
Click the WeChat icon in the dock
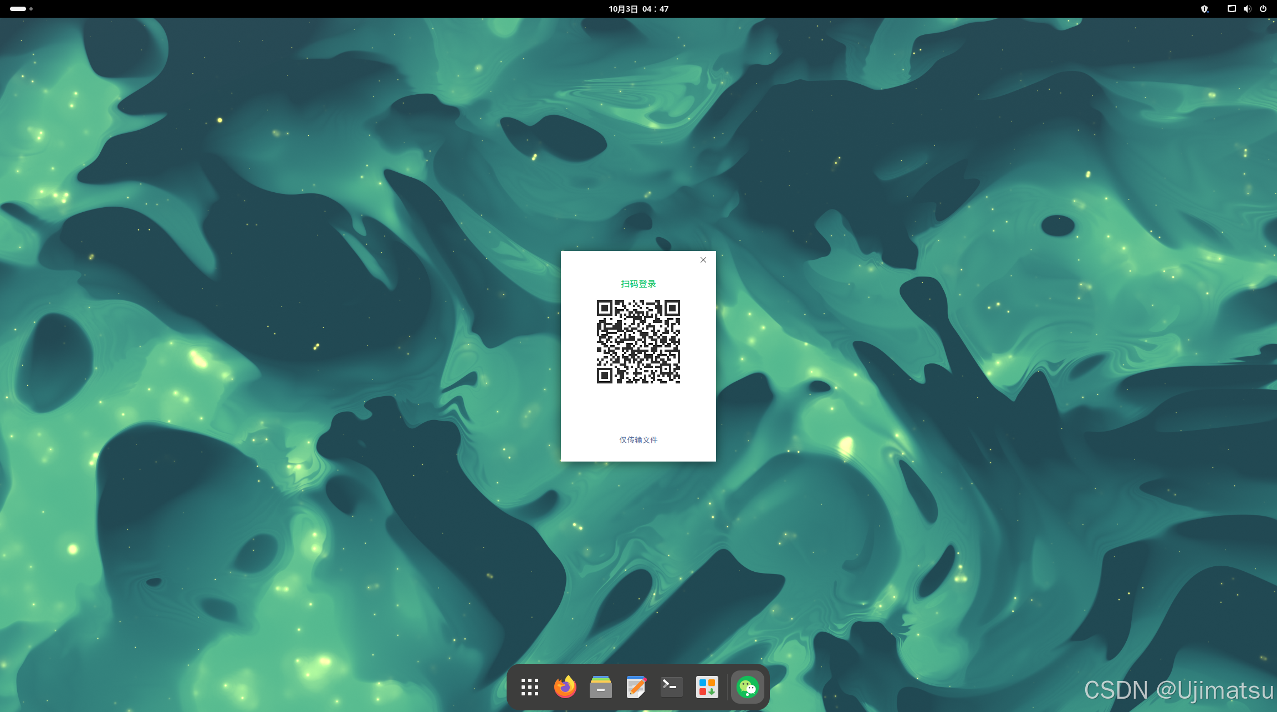tap(747, 687)
